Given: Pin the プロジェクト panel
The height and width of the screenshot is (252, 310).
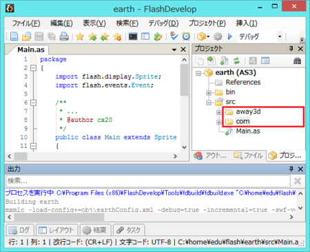Looking at the screenshot, I should (x=291, y=48).
